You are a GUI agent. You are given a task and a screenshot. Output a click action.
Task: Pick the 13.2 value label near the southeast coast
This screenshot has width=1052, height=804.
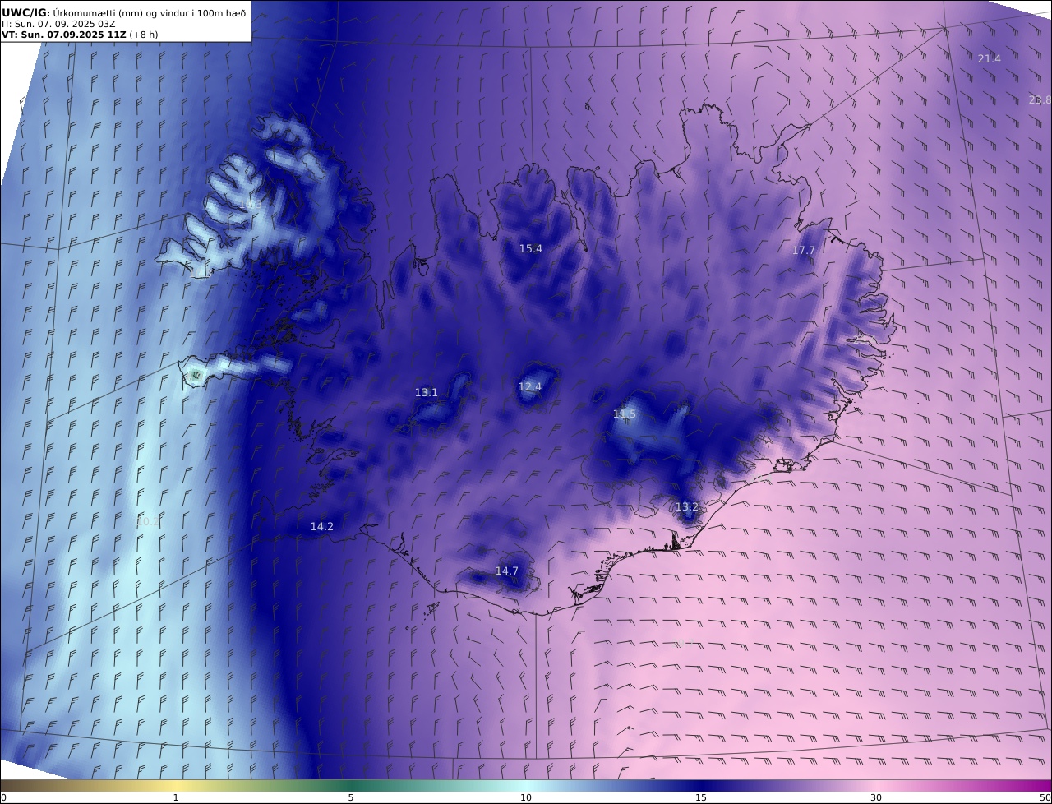click(686, 507)
